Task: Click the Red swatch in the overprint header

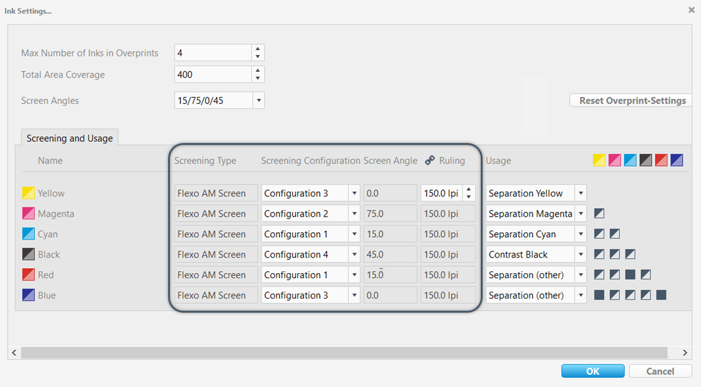Action: pyautogui.click(x=661, y=160)
